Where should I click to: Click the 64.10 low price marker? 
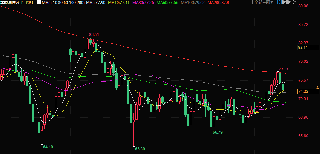point(48,147)
